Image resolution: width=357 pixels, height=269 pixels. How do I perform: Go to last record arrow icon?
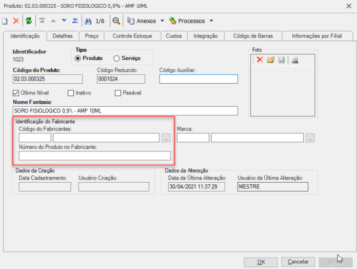(75, 21)
